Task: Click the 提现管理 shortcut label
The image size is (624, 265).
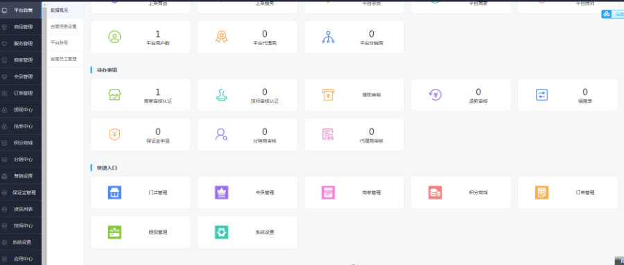Action: point(158,232)
